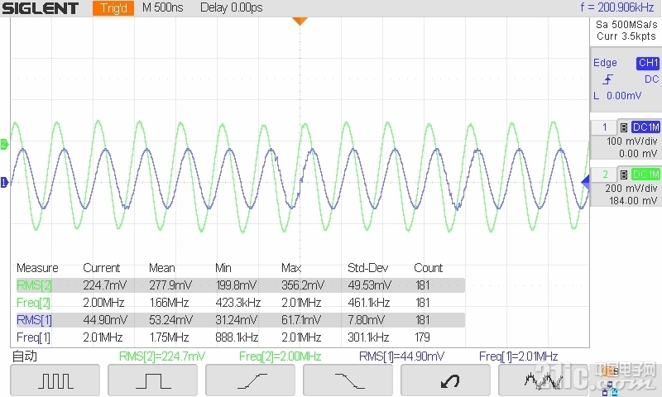Screen dimensions: 662x397
Task: Click RMS[1] mean value 53.24mV
Action: [x=170, y=320]
